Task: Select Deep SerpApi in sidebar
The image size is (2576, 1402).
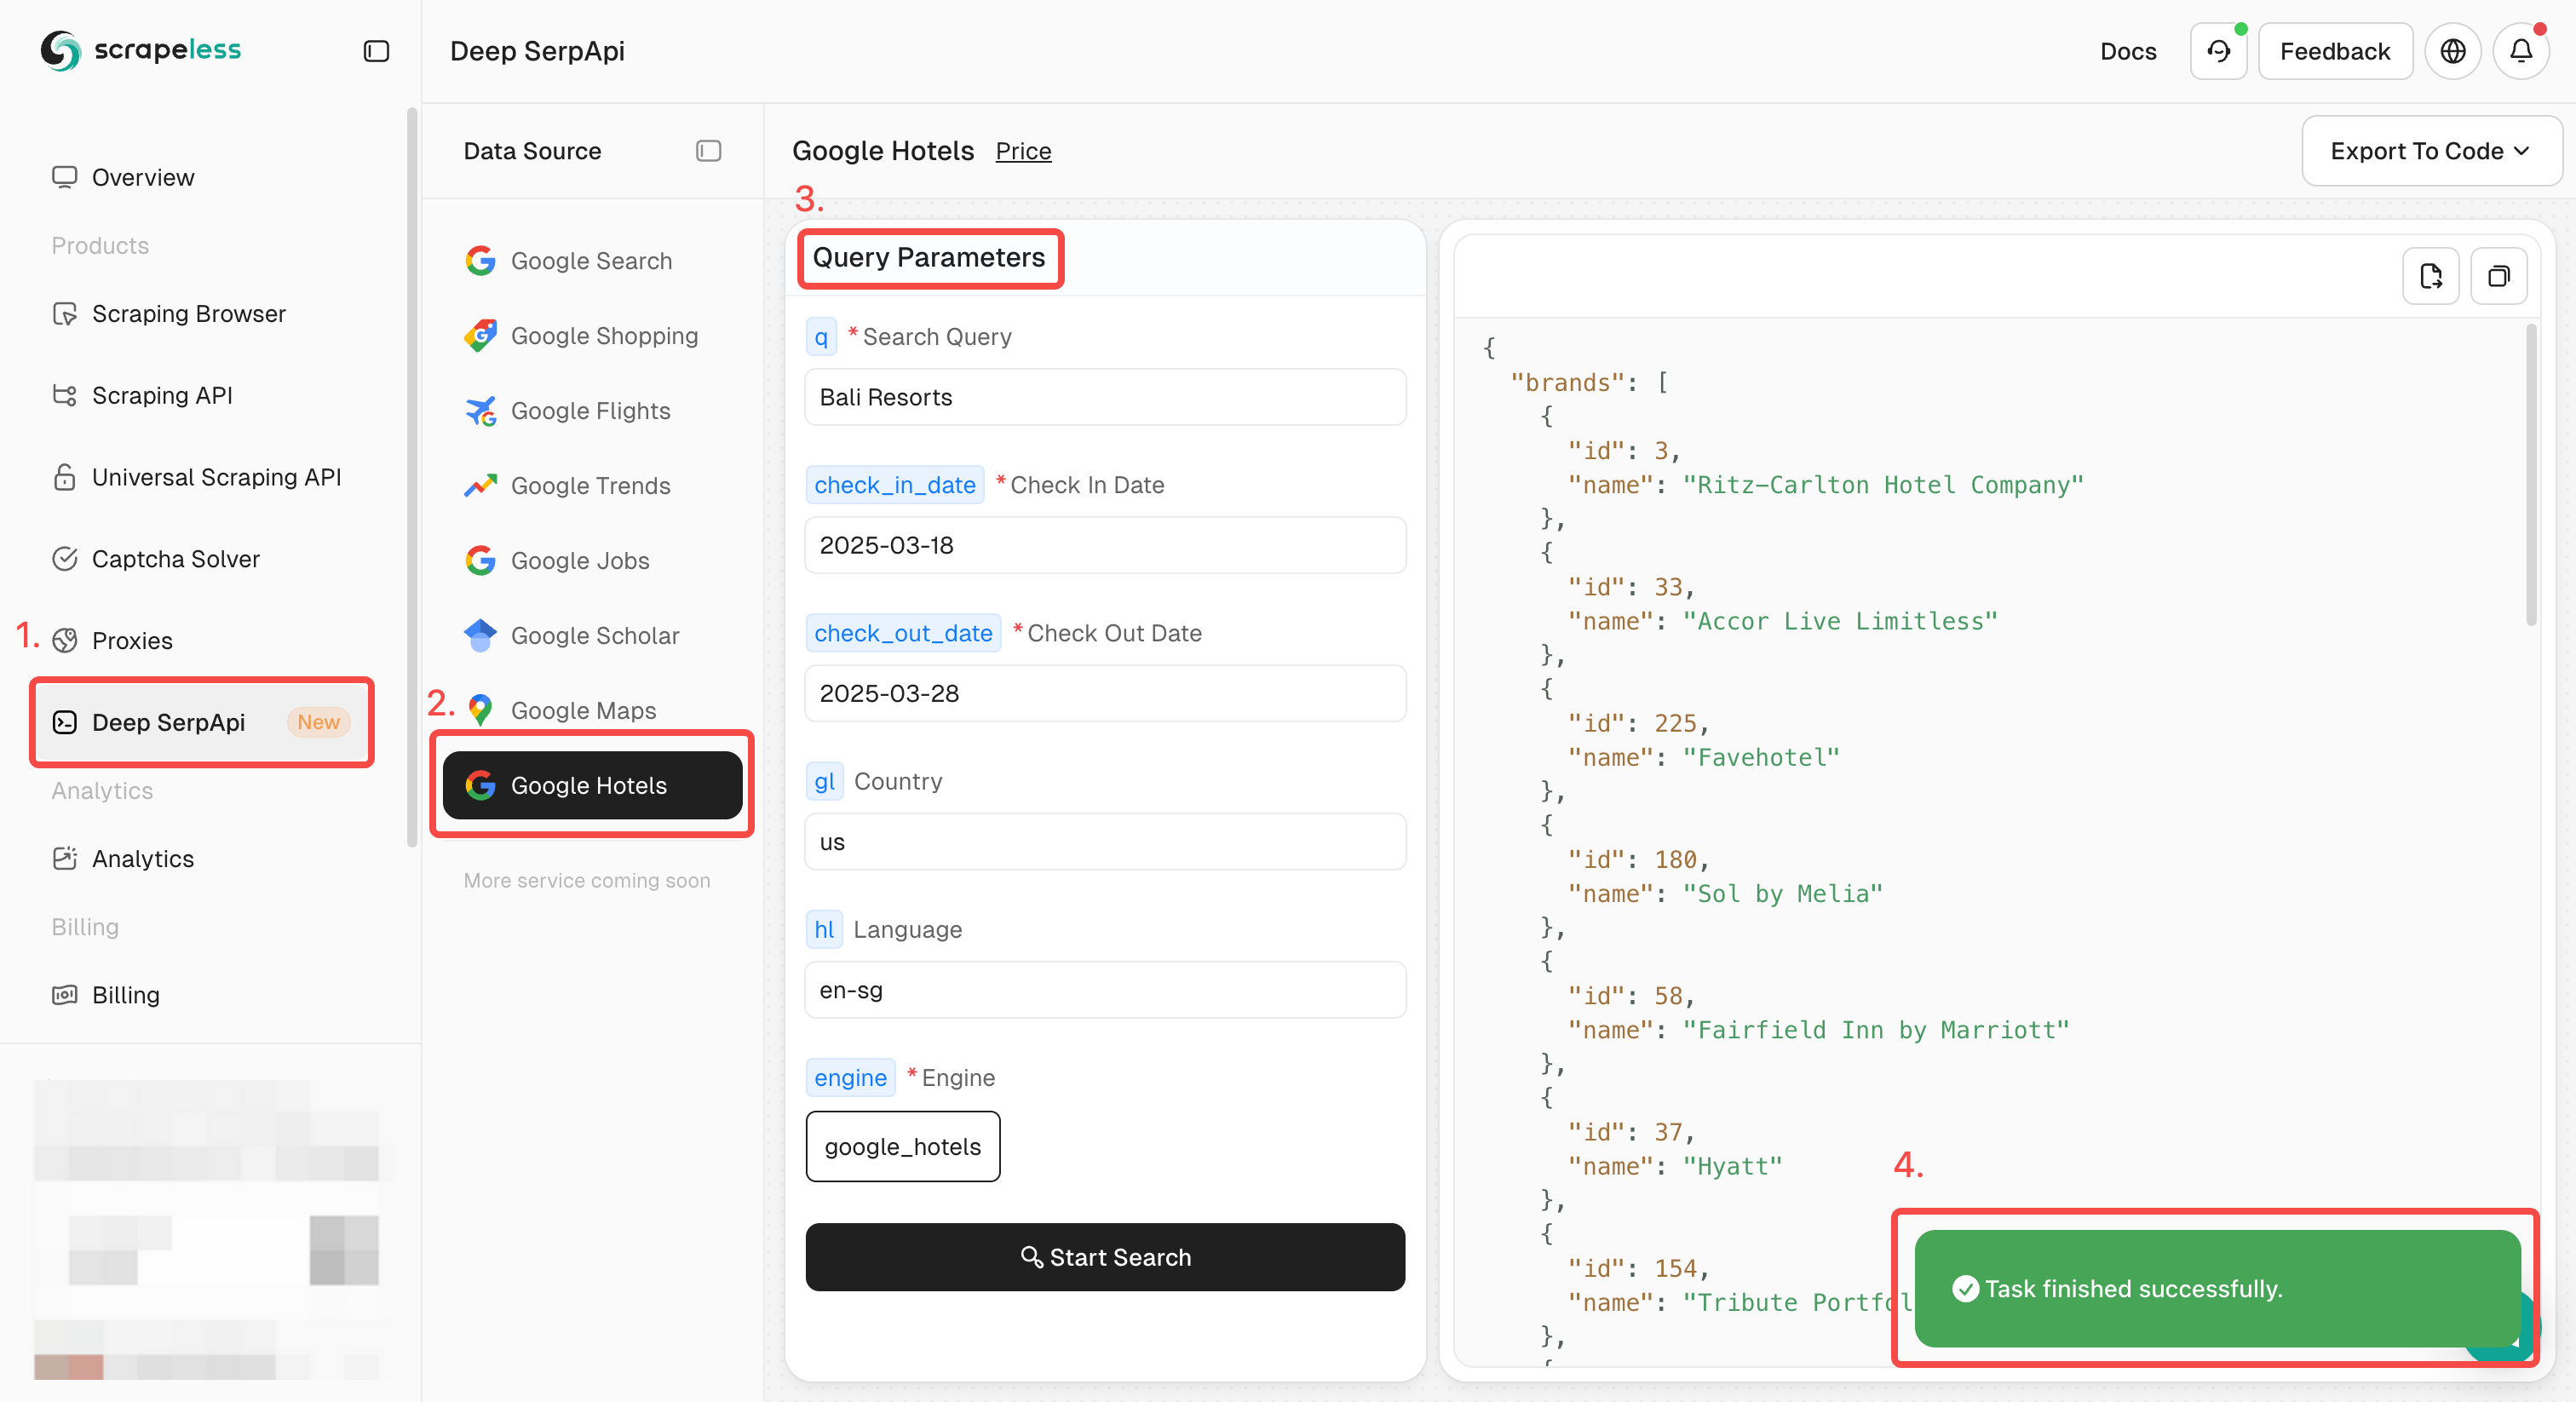Action: pyautogui.click(x=202, y=722)
